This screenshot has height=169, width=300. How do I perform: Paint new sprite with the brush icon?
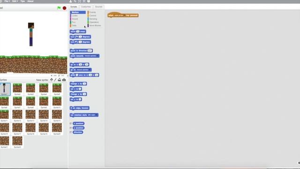point(55,80)
